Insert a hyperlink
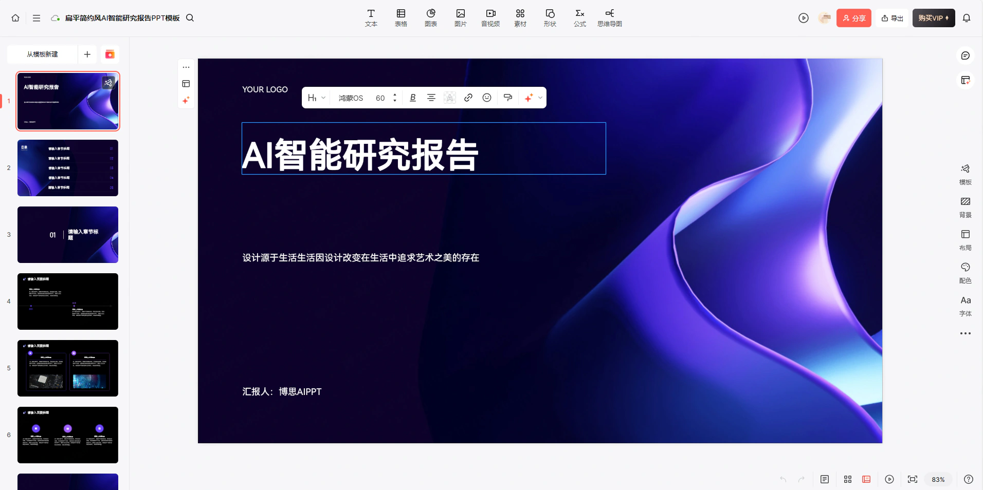 tap(468, 98)
